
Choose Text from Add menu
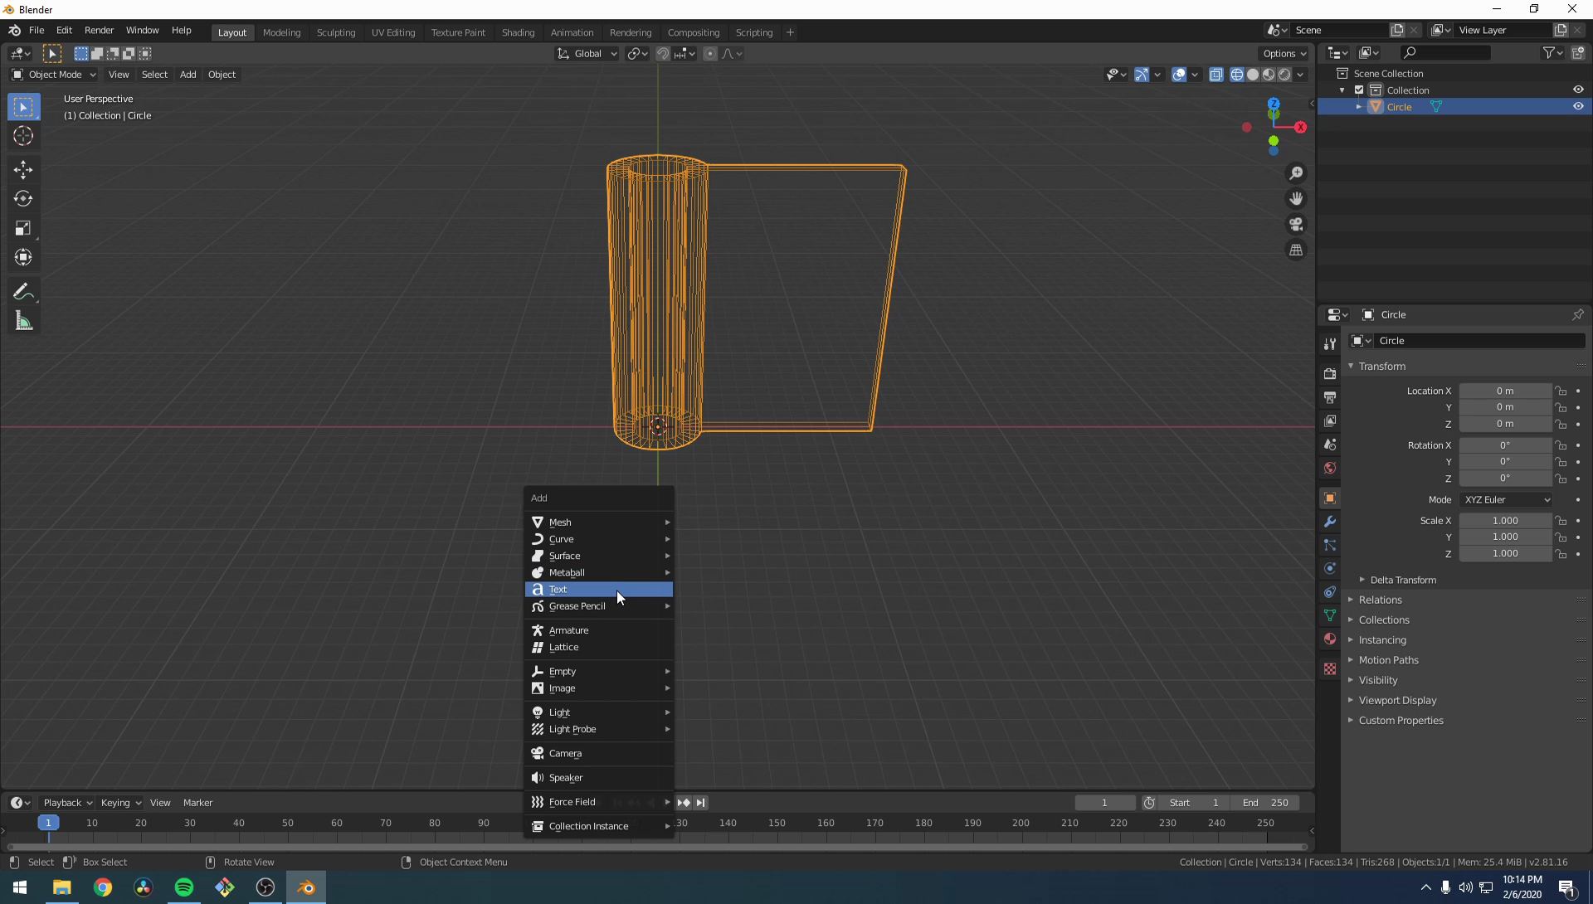598,590
